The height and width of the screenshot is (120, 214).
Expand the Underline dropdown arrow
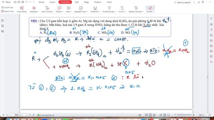tap(100, 12)
